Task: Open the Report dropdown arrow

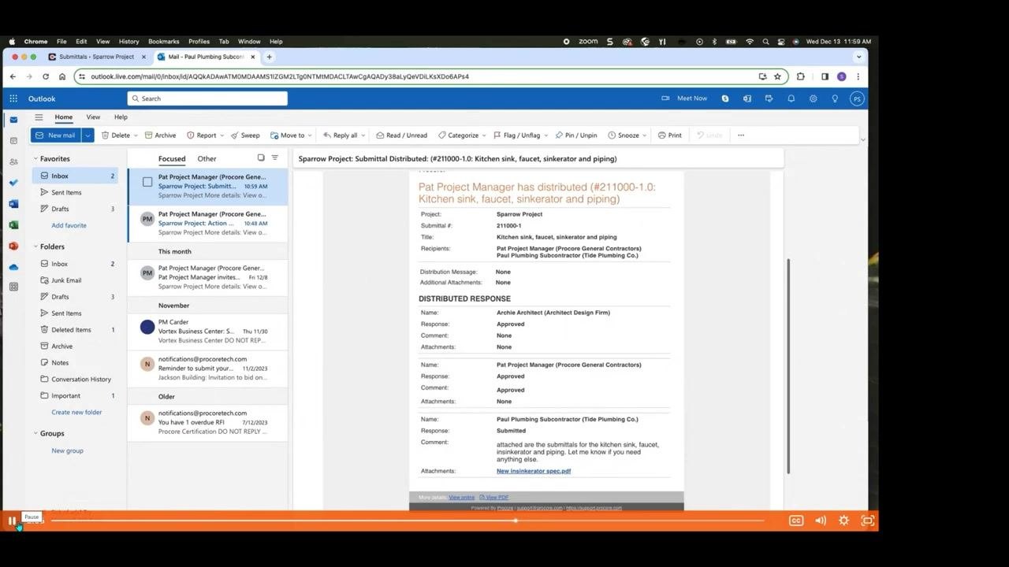Action: pyautogui.click(x=222, y=135)
